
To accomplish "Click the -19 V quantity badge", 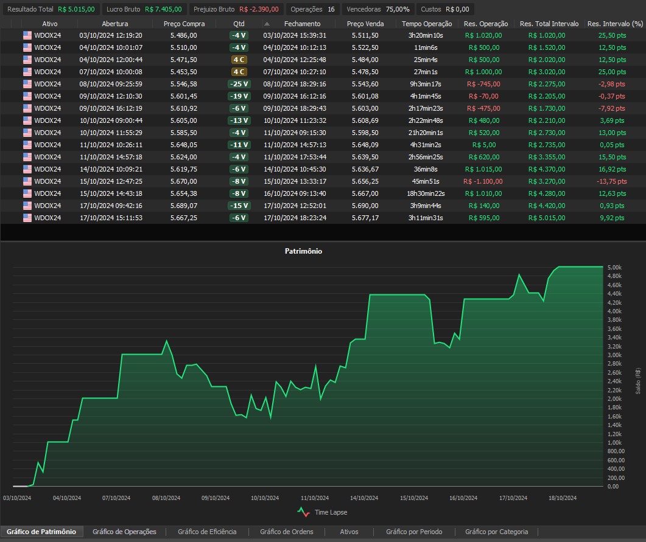I will [239, 96].
